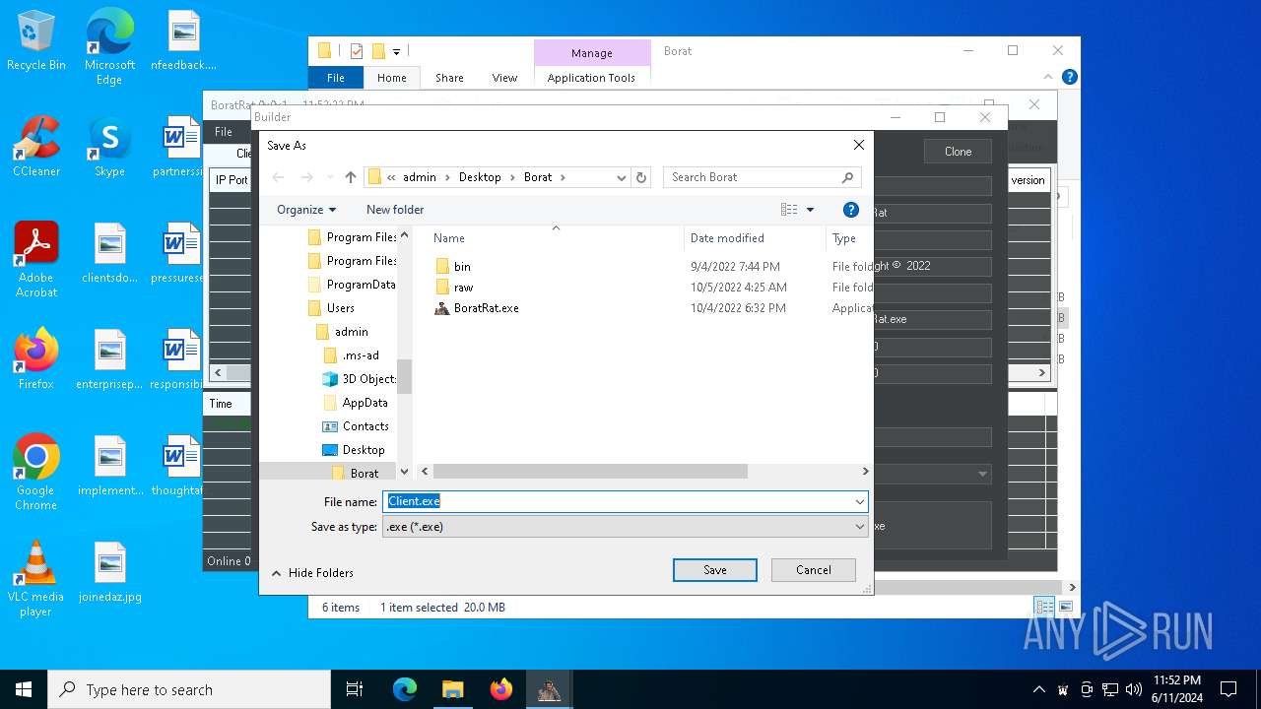Open the File menu in BoratRat window

click(224, 132)
